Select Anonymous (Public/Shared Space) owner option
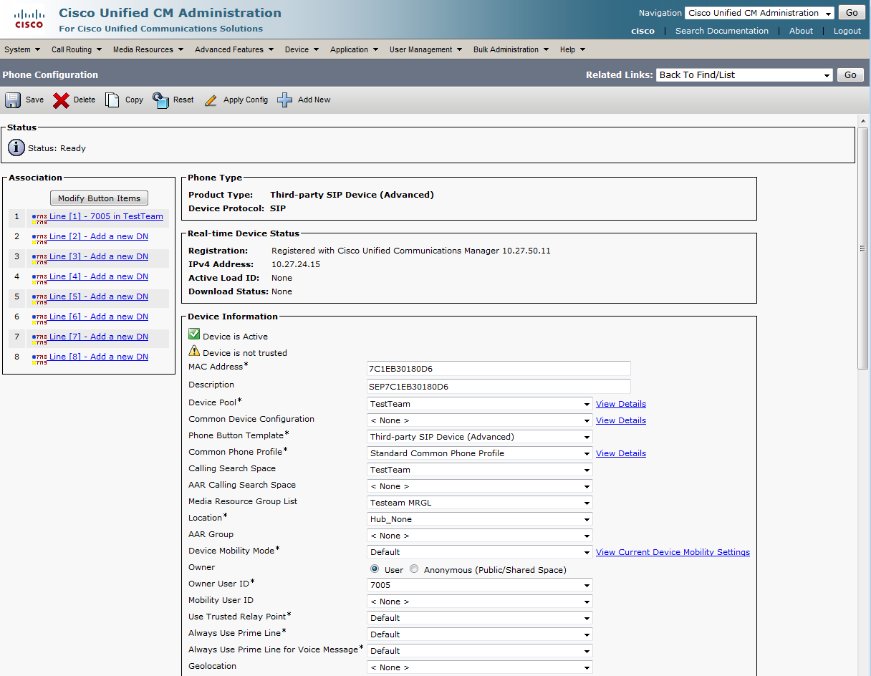Viewport: 871px width, 676px height. pyautogui.click(x=414, y=569)
